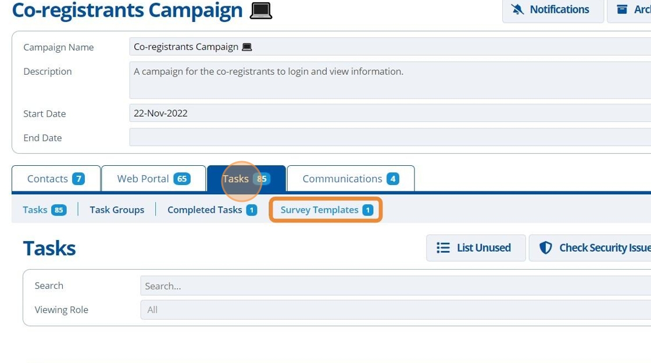Viewport: 651px width, 363px height.
Task: Click the laptop icon beside the page title
Action: tap(261, 10)
